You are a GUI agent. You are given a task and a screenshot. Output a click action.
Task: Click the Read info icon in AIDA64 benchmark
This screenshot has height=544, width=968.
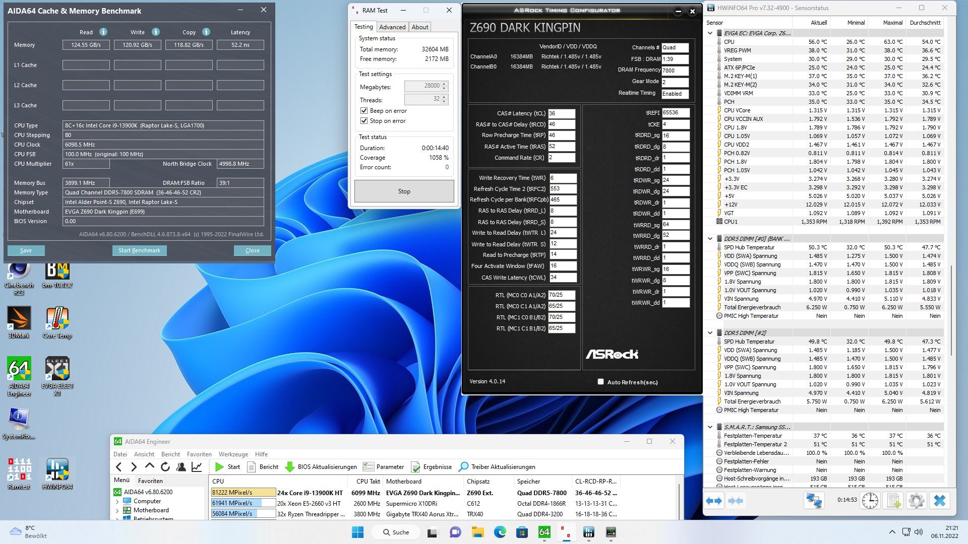coord(103,32)
